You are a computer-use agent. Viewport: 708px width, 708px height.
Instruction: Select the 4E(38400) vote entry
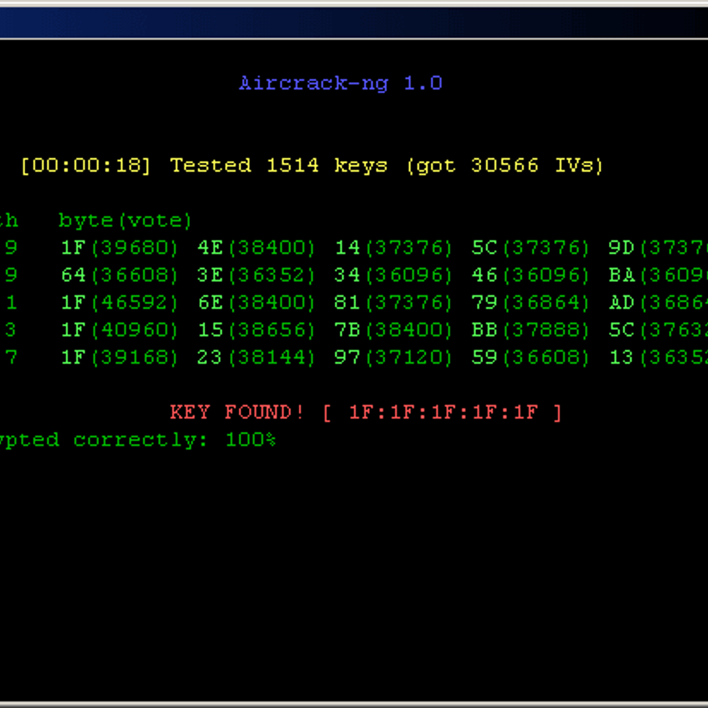coord(256,248)
